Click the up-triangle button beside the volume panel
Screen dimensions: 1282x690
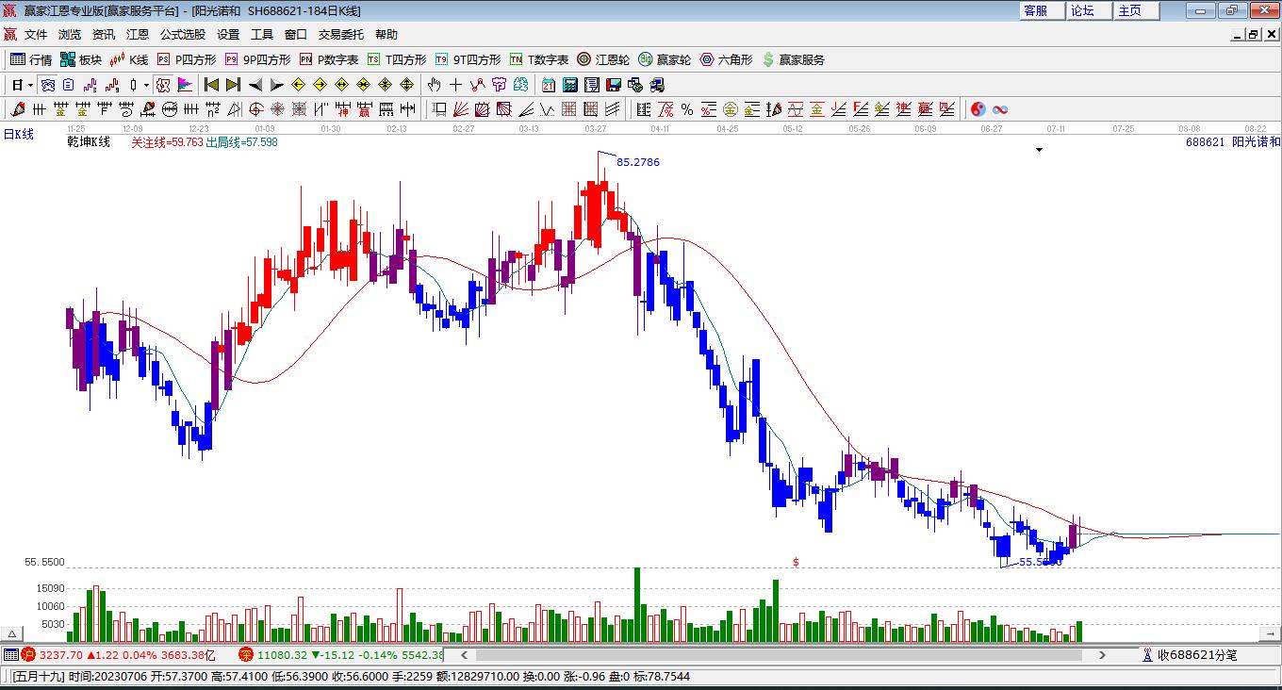[x=12, y=633]
